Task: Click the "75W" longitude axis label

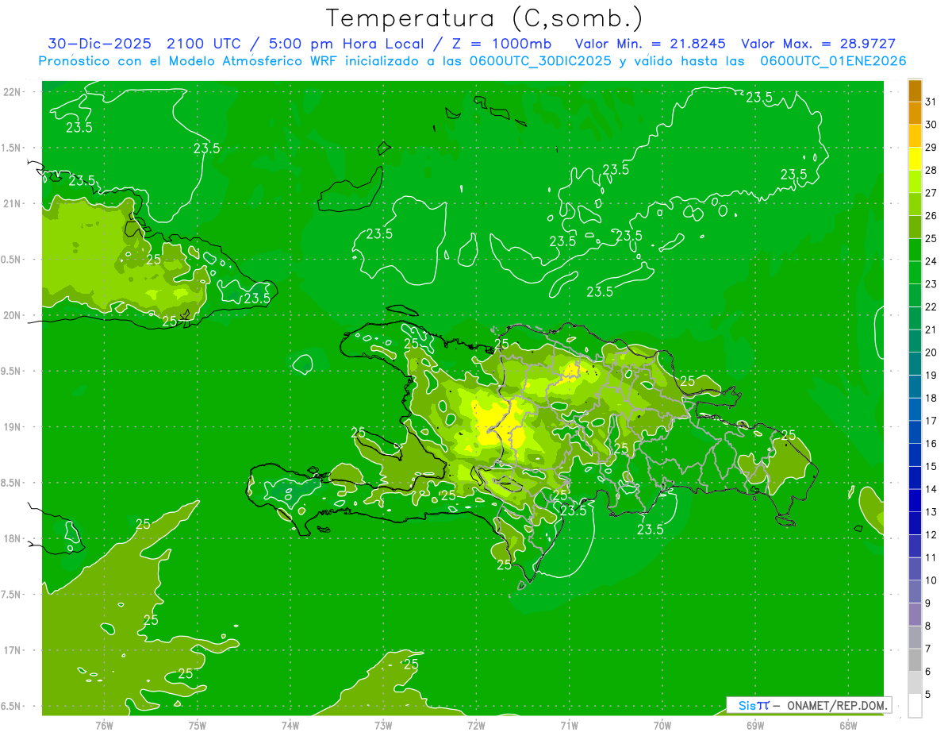Action: click(x=197, y=726)
